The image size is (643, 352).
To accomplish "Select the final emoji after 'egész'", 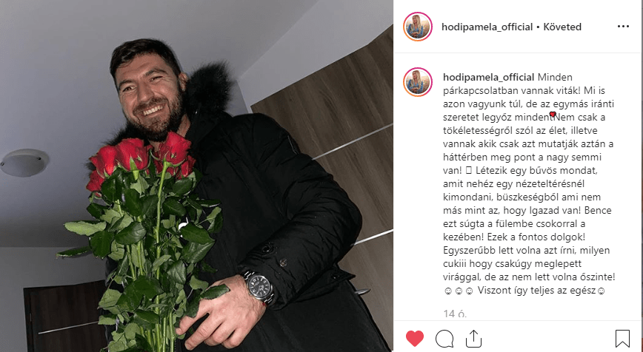I will pos(601,291).
